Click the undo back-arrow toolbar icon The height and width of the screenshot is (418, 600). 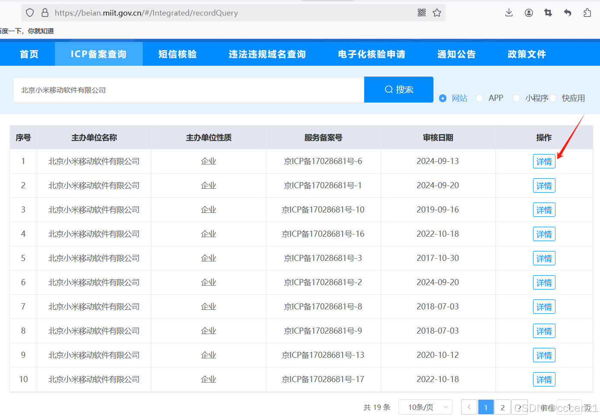pyautogui.click(x=568, y=13)
